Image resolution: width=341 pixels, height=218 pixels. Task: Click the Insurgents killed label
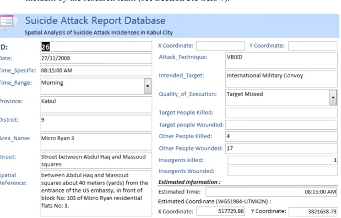coord(181,160)
